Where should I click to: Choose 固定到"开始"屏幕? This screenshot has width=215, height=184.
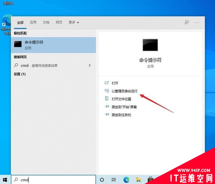click(124, 107)
